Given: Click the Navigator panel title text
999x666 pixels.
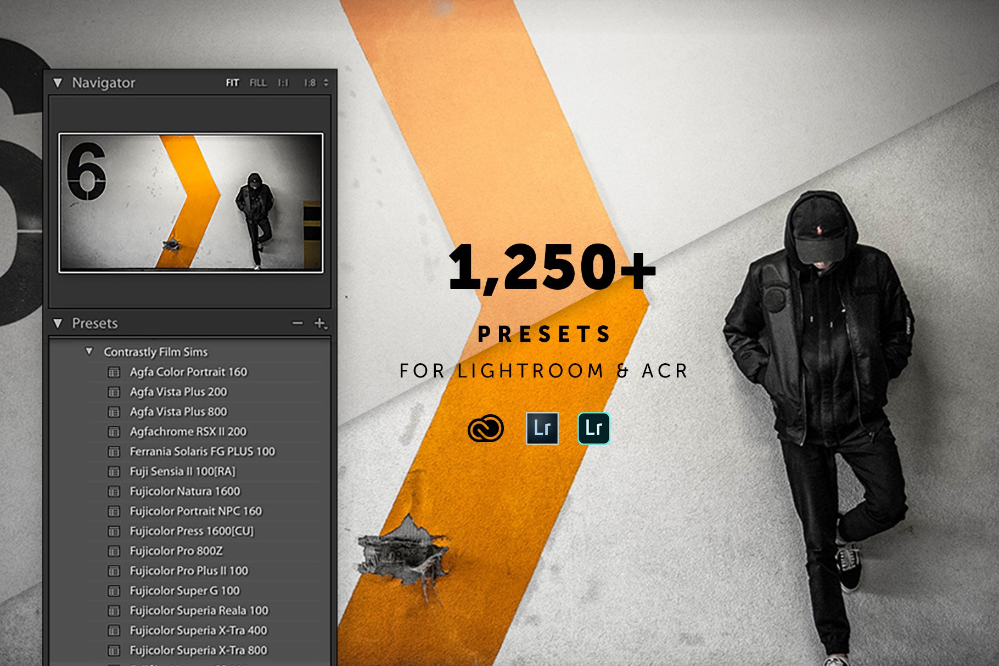Looking at the screenshot, I should click(x=103, y=83).
